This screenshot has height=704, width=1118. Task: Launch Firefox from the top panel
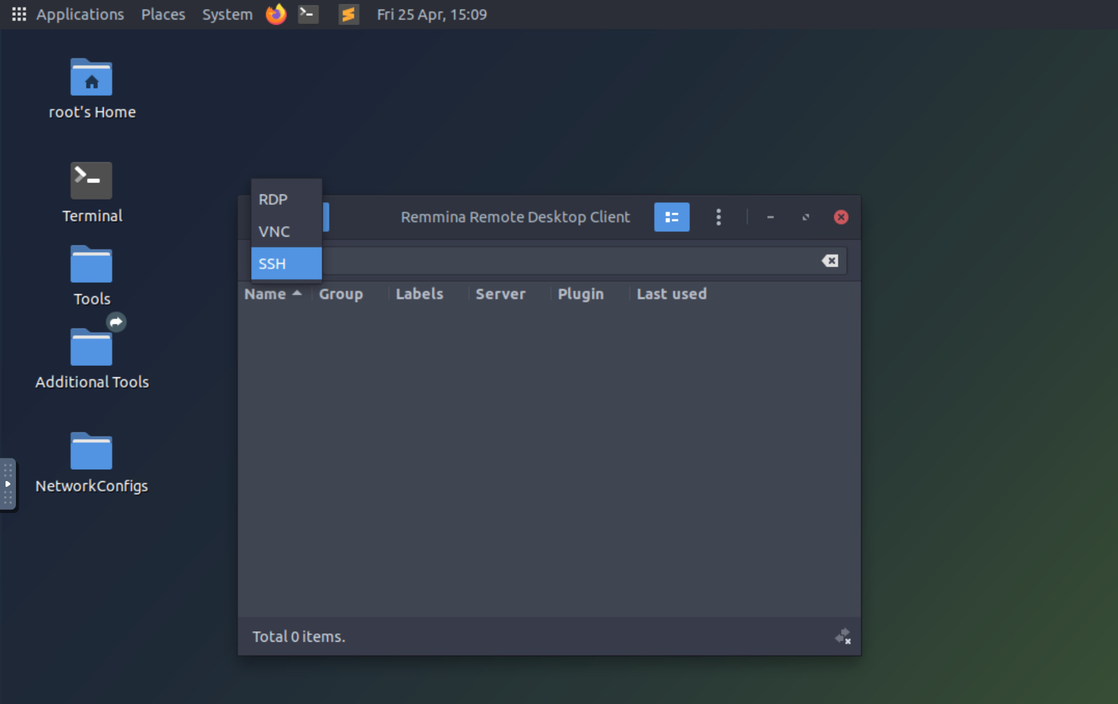coord(276,14)
